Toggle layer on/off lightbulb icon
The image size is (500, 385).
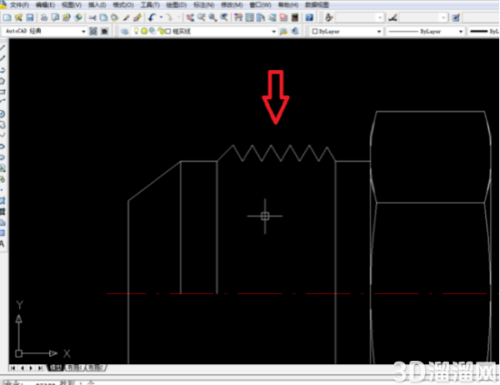[x=136, y=31]
